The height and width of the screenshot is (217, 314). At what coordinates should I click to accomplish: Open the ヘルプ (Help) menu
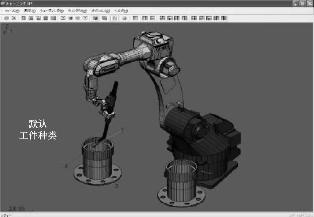coord(121,11)
